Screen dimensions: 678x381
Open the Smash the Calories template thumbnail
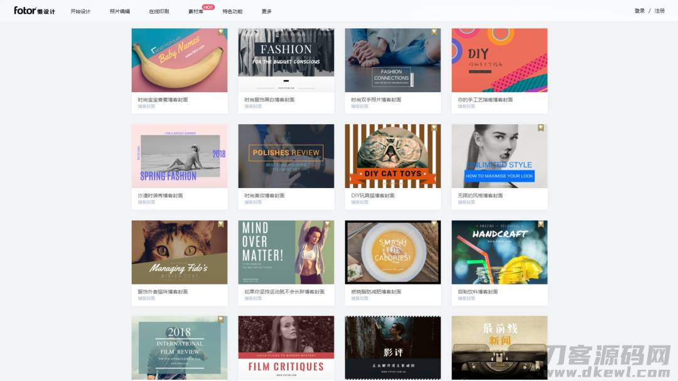[392, 253]
